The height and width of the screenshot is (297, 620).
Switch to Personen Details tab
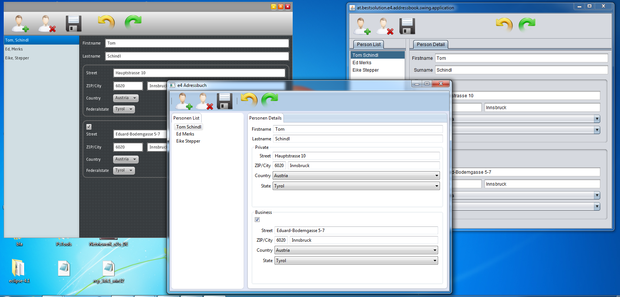[265, 118]
